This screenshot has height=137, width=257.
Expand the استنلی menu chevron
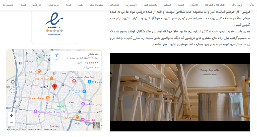click(163, 5)
